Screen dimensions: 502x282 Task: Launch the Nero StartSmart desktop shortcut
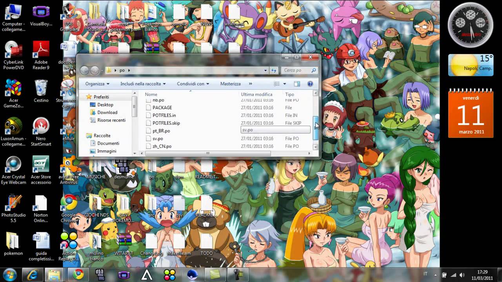click(x=41, y=132)
